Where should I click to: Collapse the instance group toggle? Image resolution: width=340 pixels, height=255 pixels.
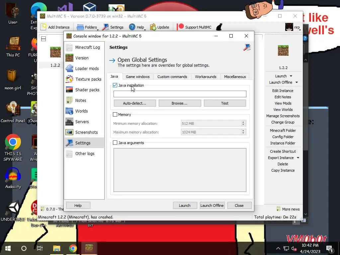tap(43, 39)
